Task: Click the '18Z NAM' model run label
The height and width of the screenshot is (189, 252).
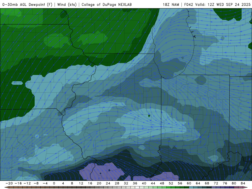Action: click(x=171, y=4)
